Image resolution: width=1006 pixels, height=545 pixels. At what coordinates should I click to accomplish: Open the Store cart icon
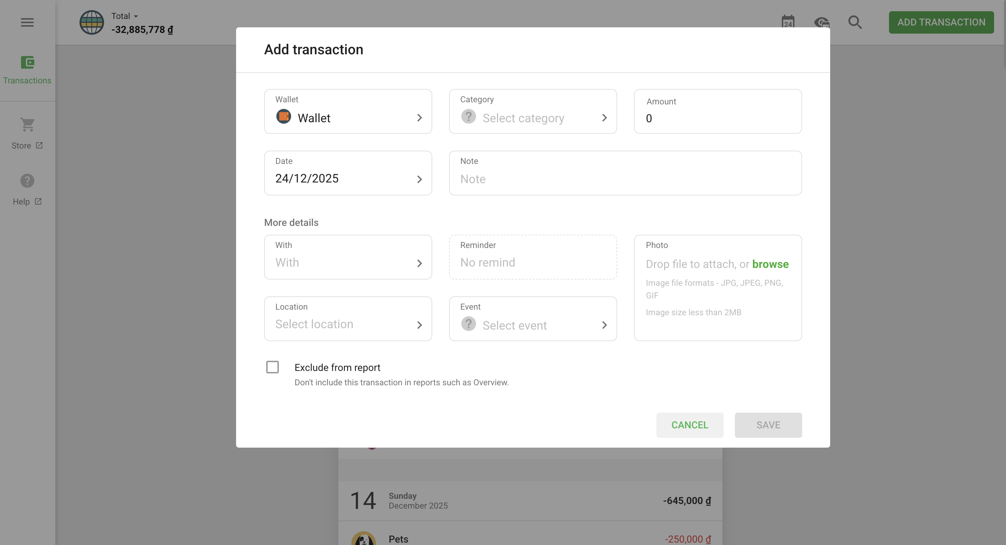27,125
